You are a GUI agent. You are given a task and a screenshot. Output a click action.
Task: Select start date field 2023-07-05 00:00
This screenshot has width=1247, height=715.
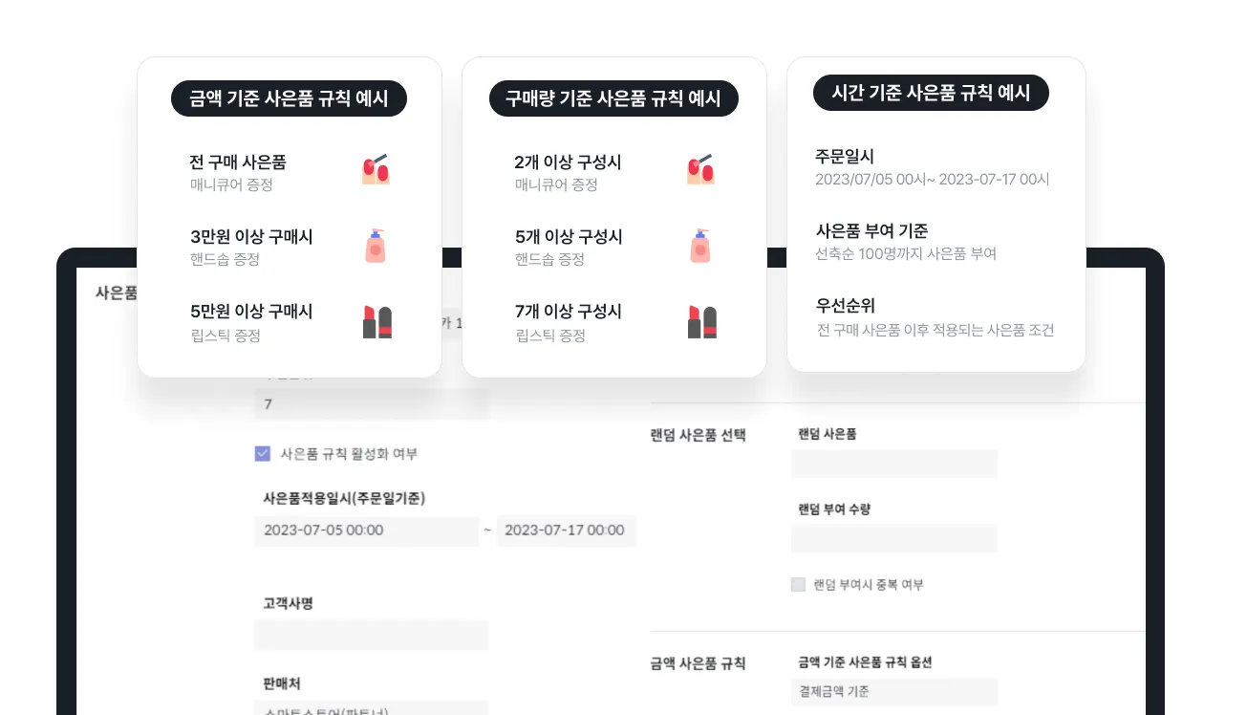tap(367, 531)
